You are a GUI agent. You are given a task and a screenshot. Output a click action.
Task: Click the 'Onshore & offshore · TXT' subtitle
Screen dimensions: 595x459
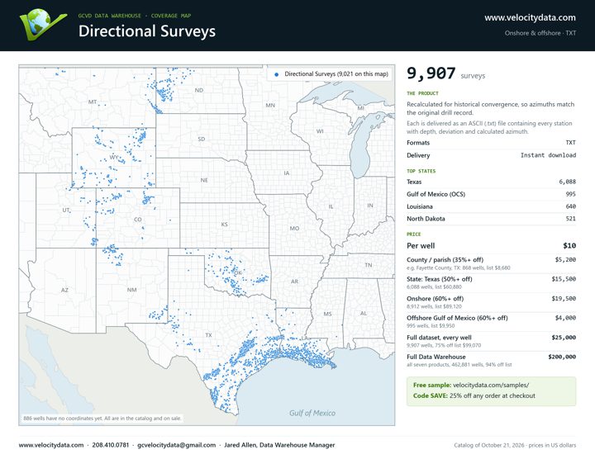540,33
